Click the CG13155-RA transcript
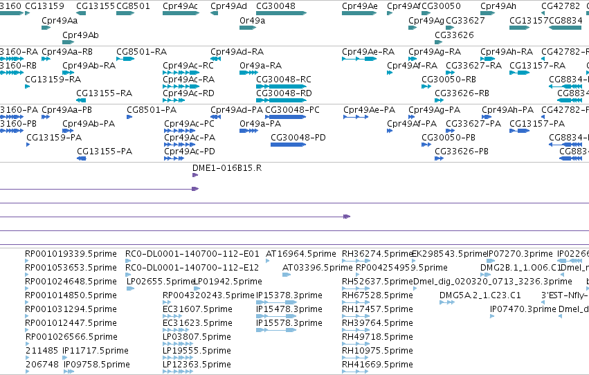 coord(81,100)
